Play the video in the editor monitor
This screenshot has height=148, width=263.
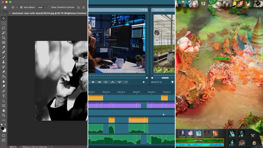click(x=93, y=82)
